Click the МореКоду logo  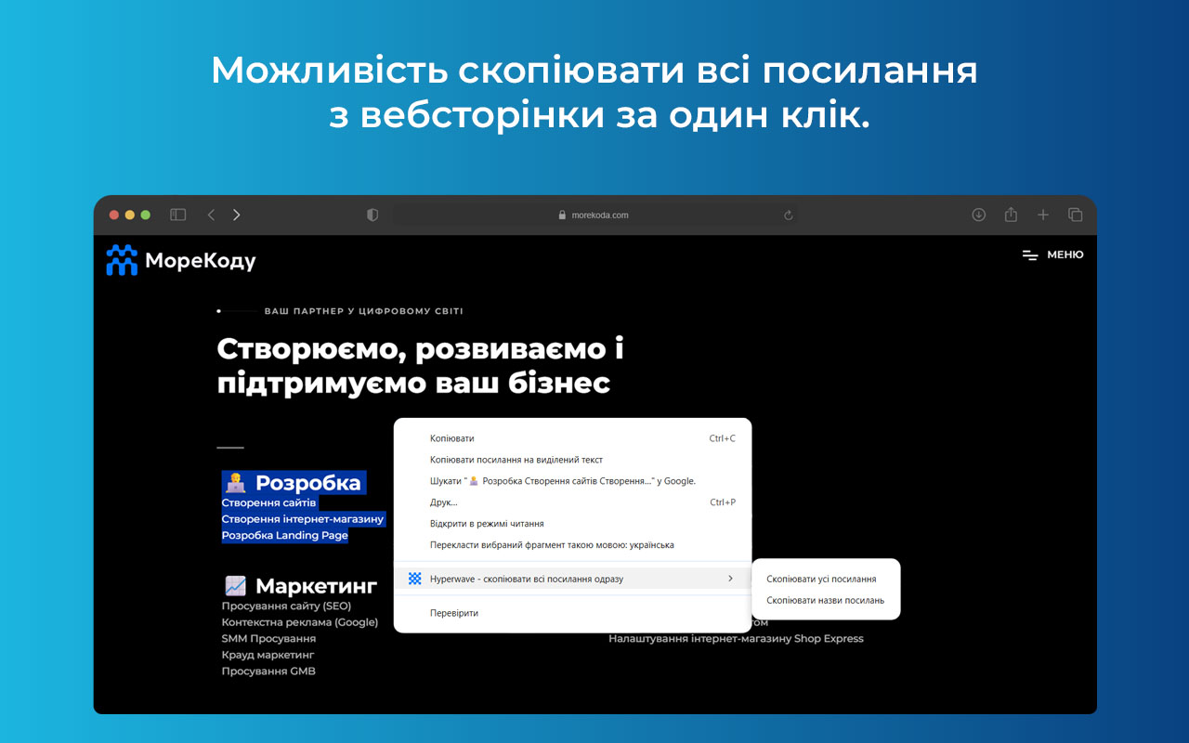[181, 261]
